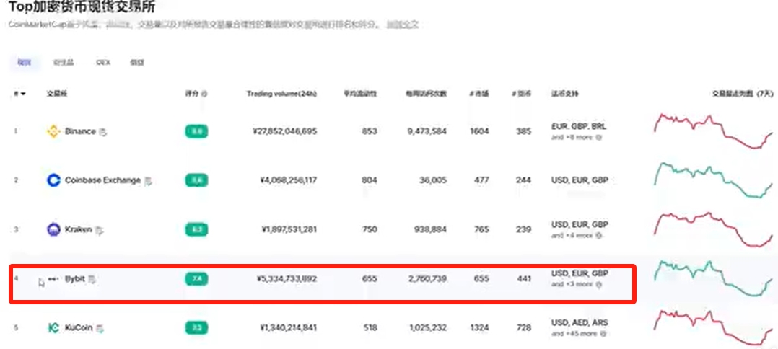778x349 pixels.
Task: Click Coinbase weekly visits 36,005
Action: 433,180
